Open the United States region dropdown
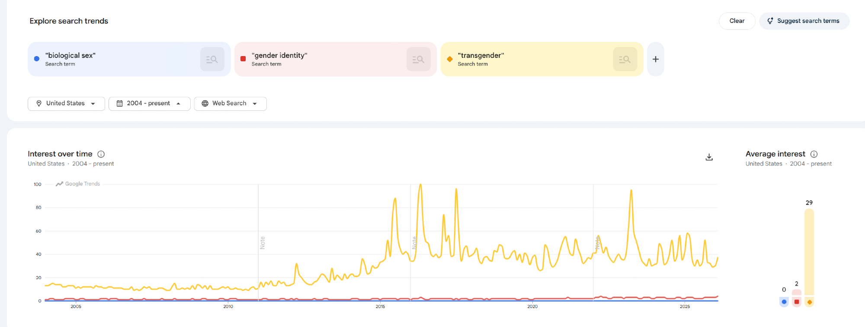865x327 pixels. pos(66,104)
